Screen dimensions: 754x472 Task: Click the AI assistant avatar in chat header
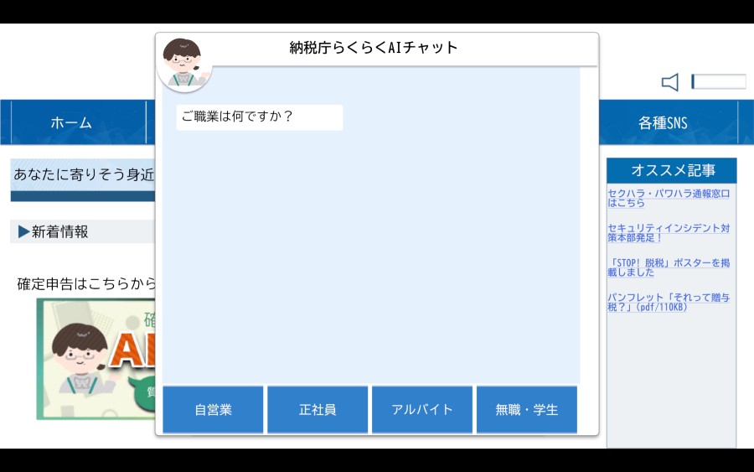pos(183,62)
